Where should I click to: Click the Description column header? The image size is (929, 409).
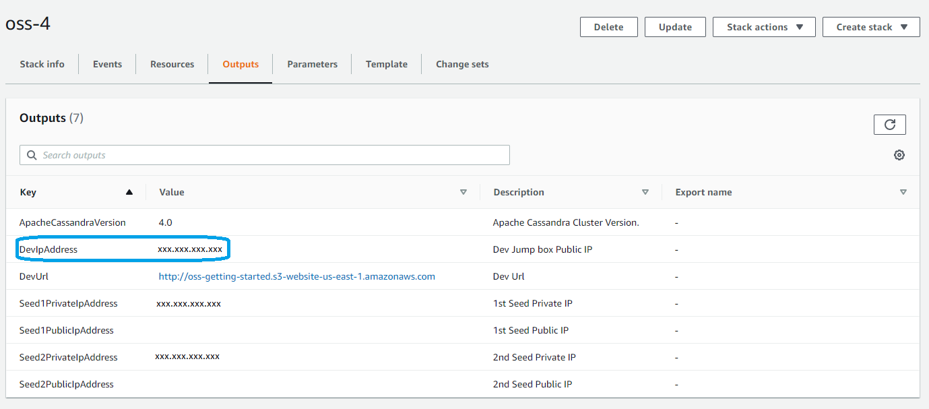coord(519,192)
